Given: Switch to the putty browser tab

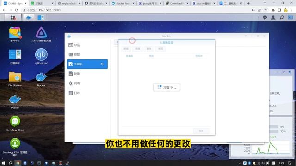Looking at the screenshot, I should point(150,3).
